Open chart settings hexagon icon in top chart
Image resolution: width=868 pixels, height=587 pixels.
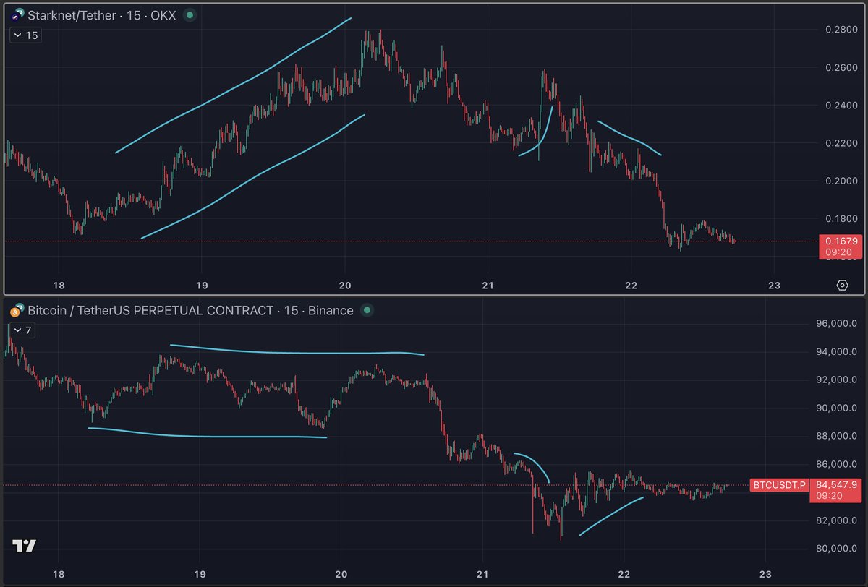click(x=842, y=285)
